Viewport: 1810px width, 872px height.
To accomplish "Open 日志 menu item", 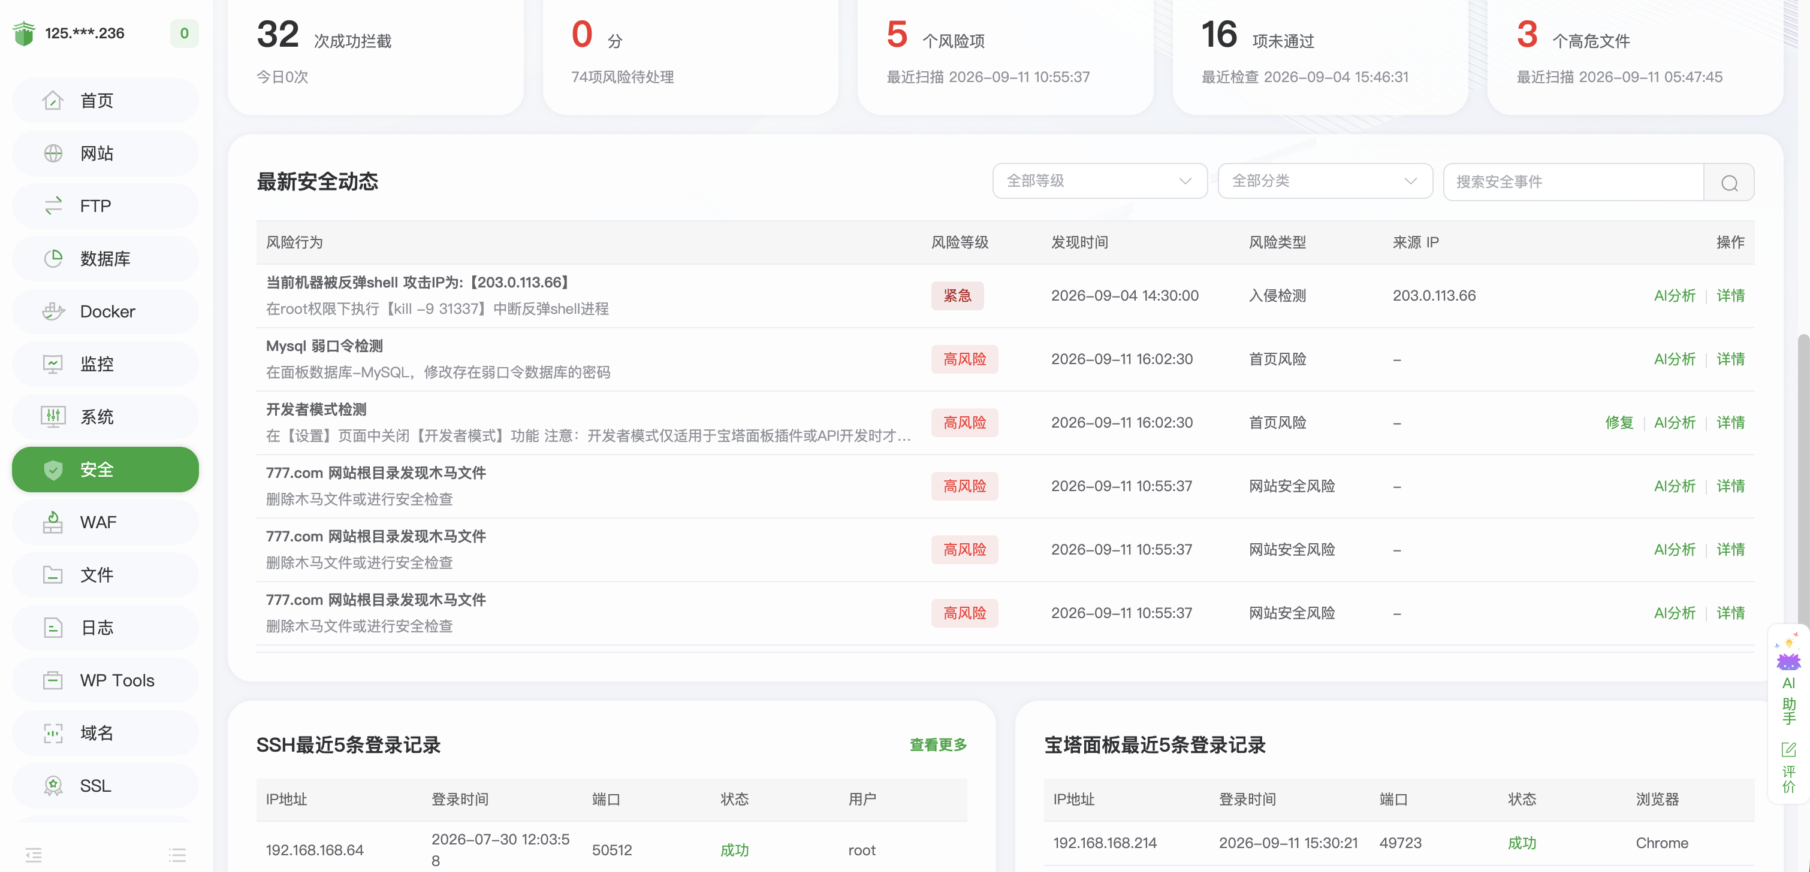I will (x=105, y=628).
